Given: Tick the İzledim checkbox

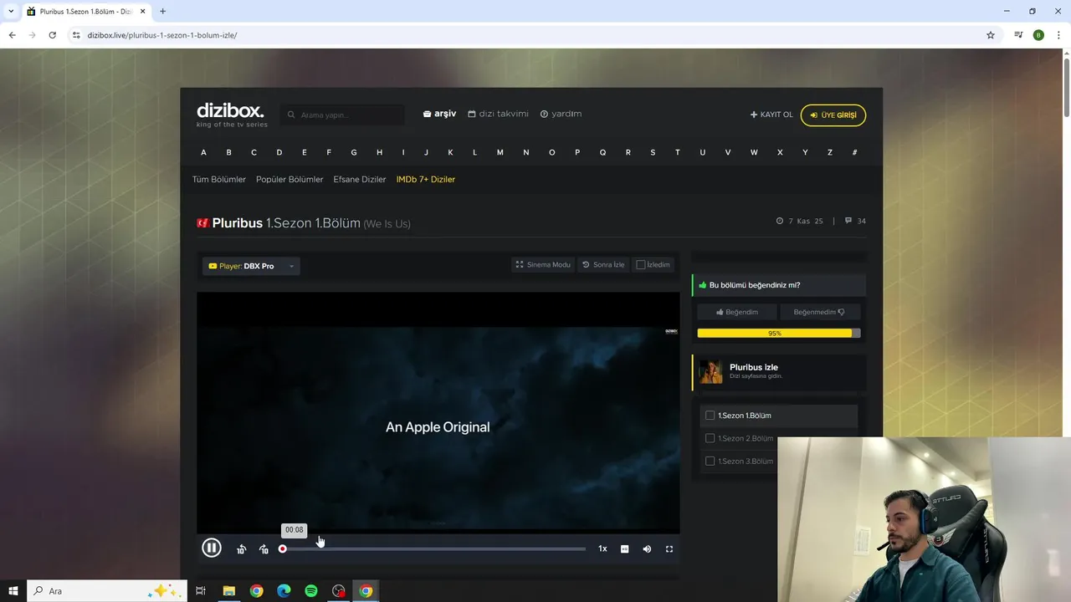Looking at the screenshot, I should coord(641,265).
